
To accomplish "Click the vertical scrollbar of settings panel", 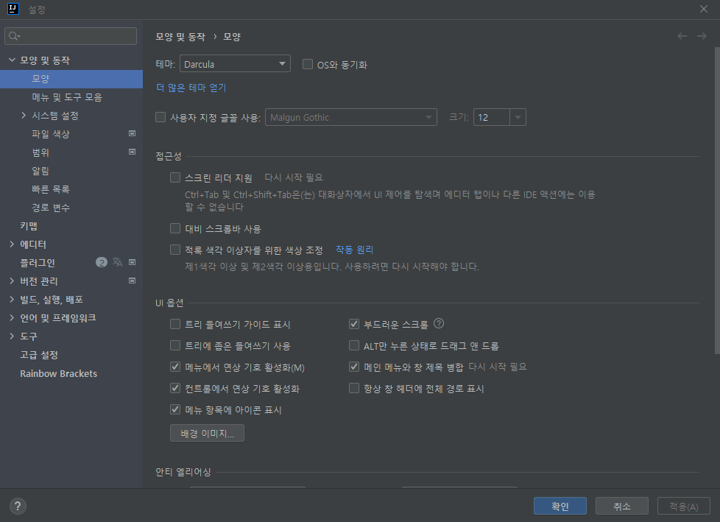I will coord(717,200).
